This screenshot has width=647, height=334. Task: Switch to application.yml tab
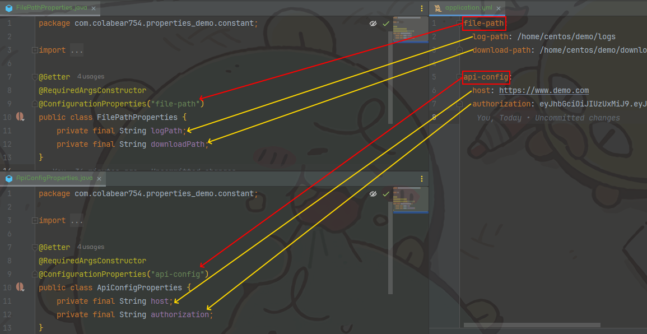click(468, 8)
